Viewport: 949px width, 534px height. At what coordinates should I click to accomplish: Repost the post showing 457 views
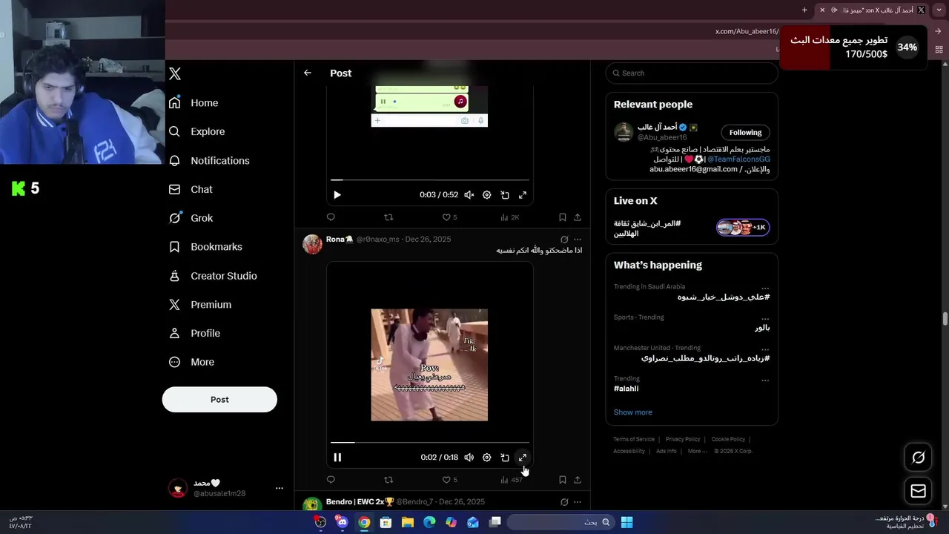[388, 480]
